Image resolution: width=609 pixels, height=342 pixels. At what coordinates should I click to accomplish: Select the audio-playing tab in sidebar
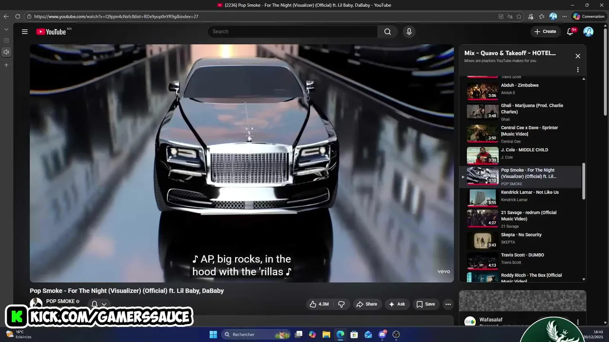[6, 52]
